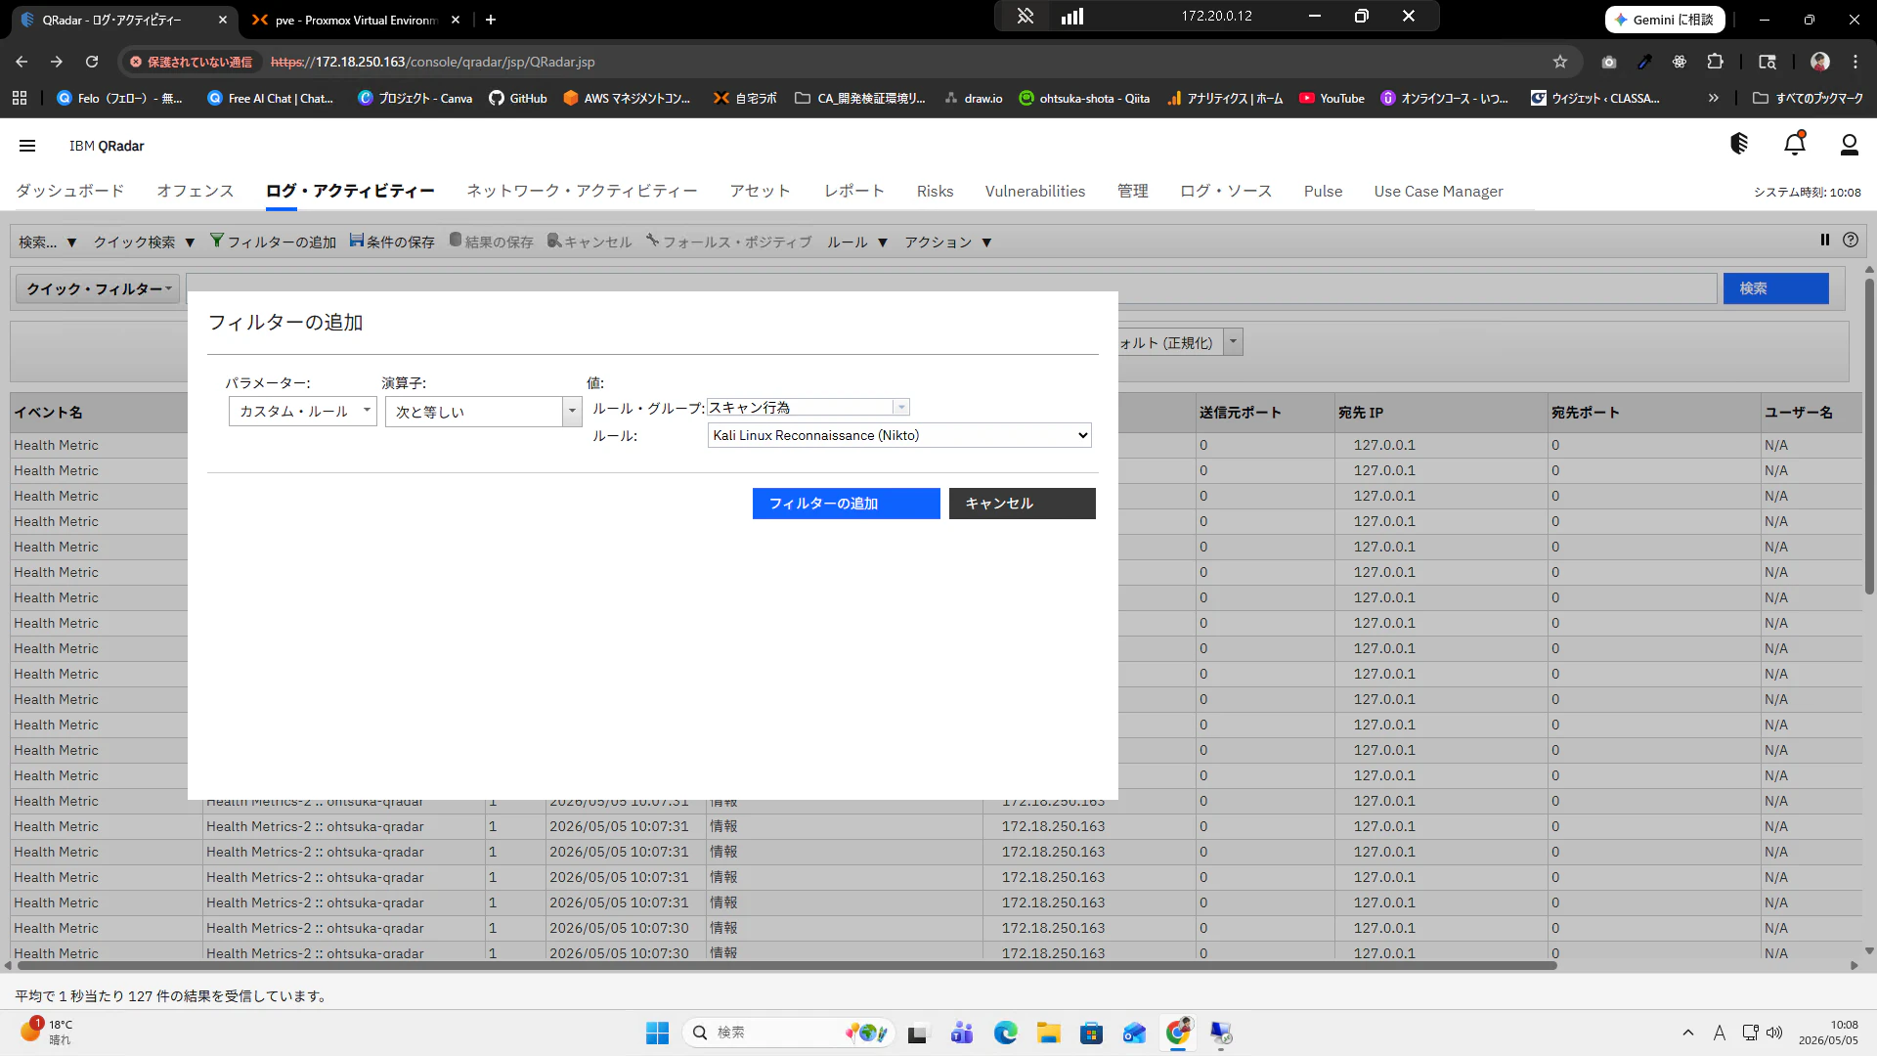
Task: Open Microsoft Teams from the taskbar
Action: pos(962,1033)
